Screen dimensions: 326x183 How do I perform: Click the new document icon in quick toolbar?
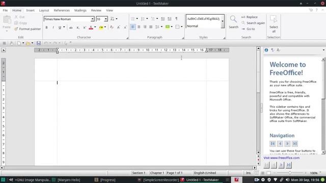coord(19,43)
